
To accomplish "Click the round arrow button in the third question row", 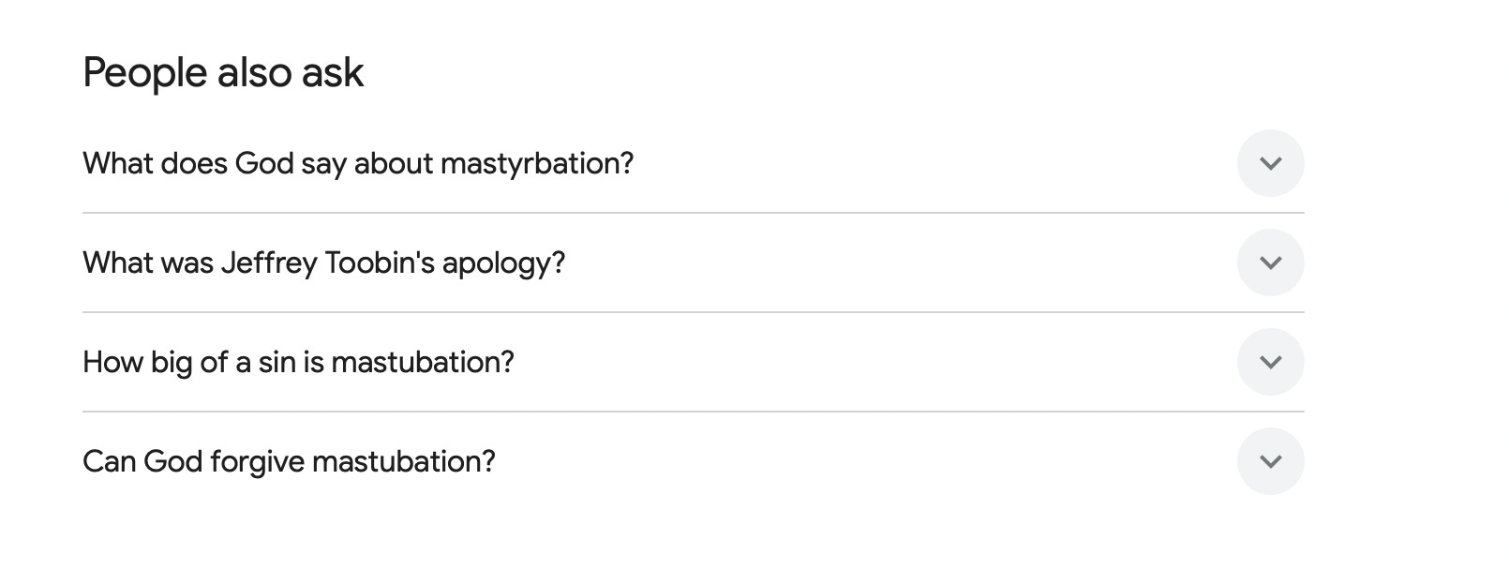I will pos(1270,362).
